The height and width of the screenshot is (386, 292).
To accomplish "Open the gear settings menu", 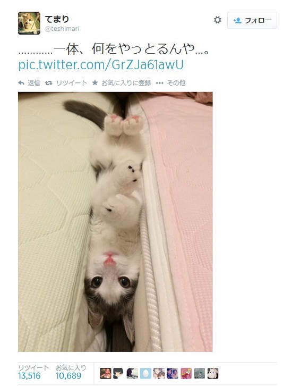I will [x=217, y=20].
